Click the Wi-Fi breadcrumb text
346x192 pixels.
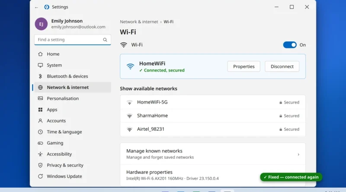click(x=168, y=22)
